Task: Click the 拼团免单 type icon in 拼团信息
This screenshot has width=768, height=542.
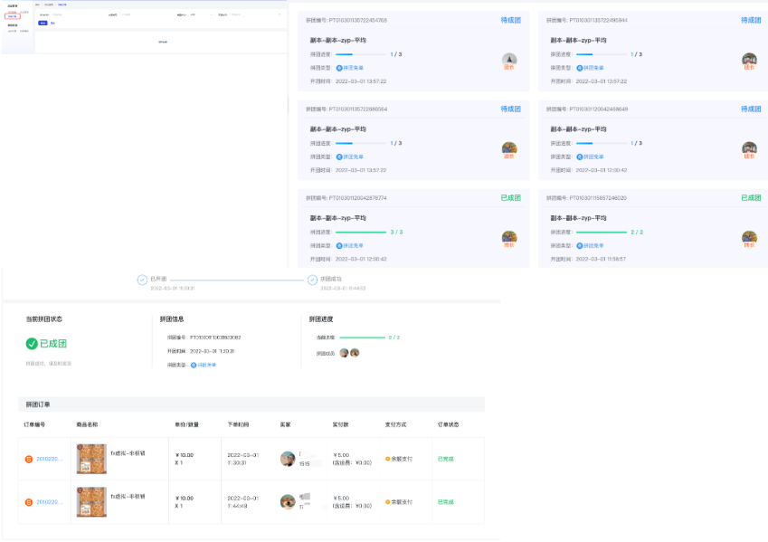Action: click(194, 365)
